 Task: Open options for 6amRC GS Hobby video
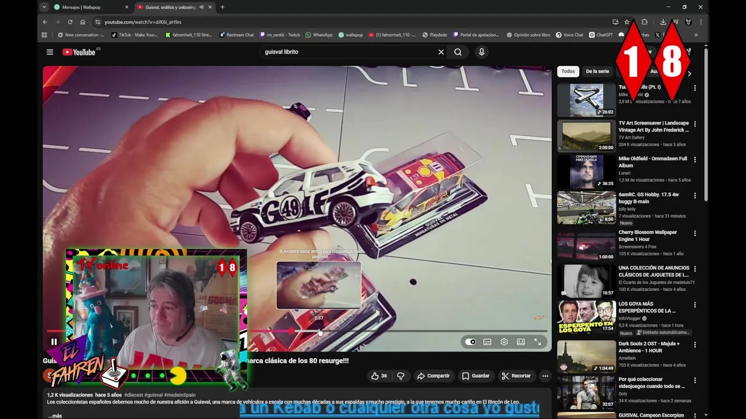[695, 196]
